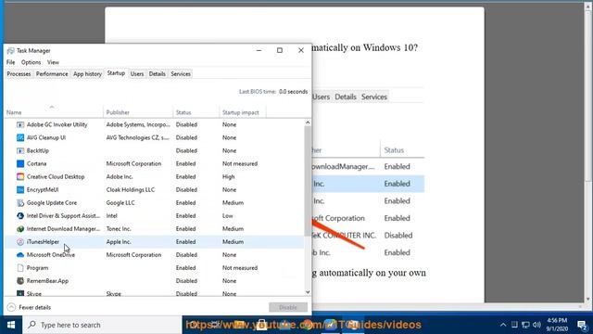Click the Microsoft OneDrive cloud icon

pos(20,255)
